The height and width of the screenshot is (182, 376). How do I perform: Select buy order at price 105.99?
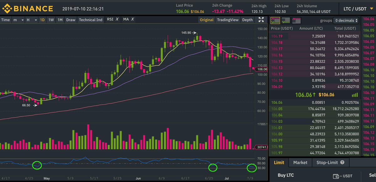(315, 140)
